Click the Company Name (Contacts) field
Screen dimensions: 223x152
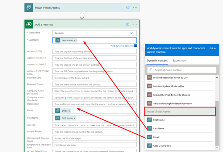(x=94, y=98)
